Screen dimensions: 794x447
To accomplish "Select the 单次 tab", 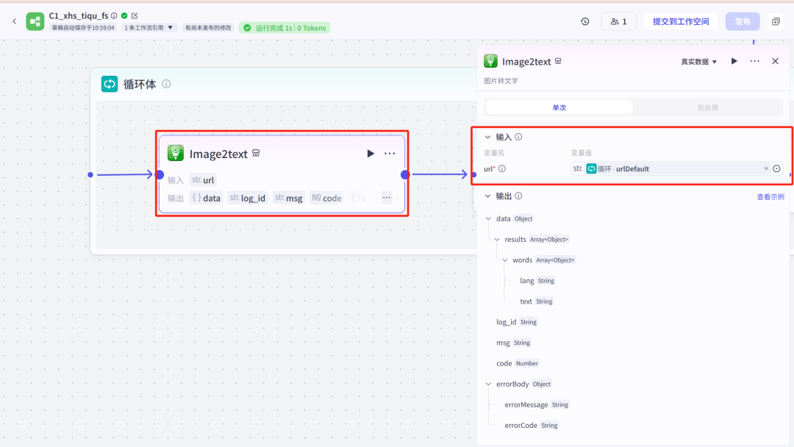I will click(559, 107).
